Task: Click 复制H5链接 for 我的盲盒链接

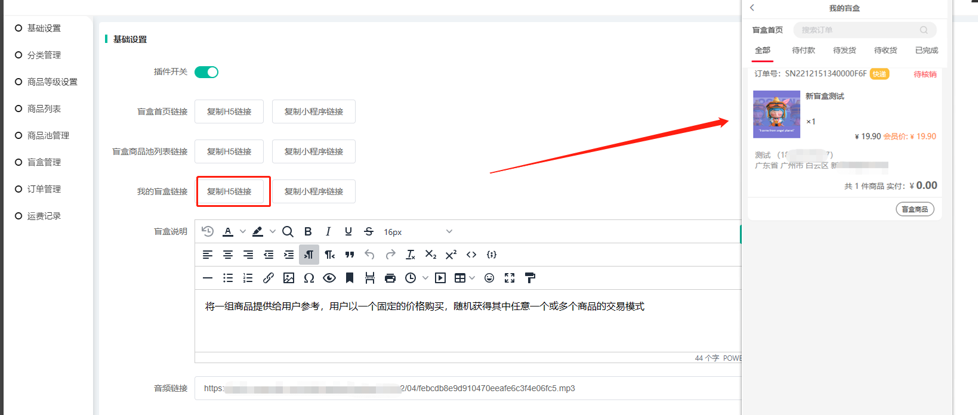Action: tap(229, 191)
